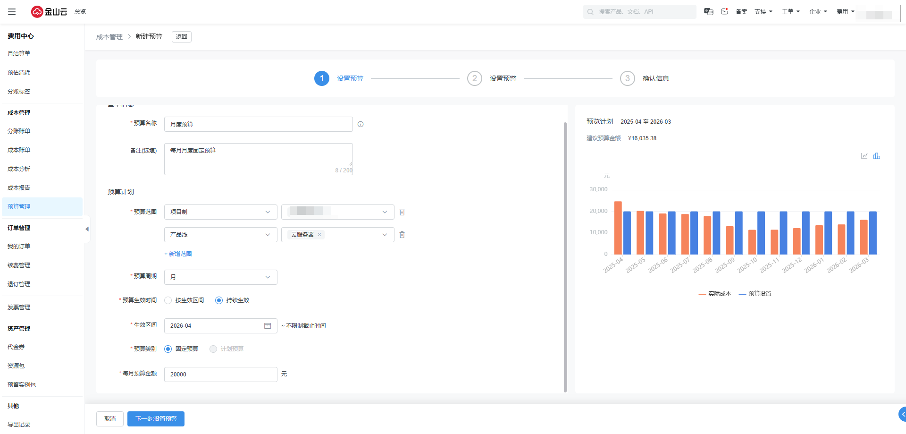Click the language switch icon in header
This screenshot has height=434, width=906.
pyautogui.click(x=708, y=11)
